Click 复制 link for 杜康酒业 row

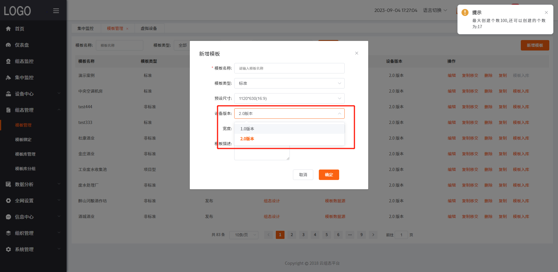pyautogui.click(x=502, y=138)
